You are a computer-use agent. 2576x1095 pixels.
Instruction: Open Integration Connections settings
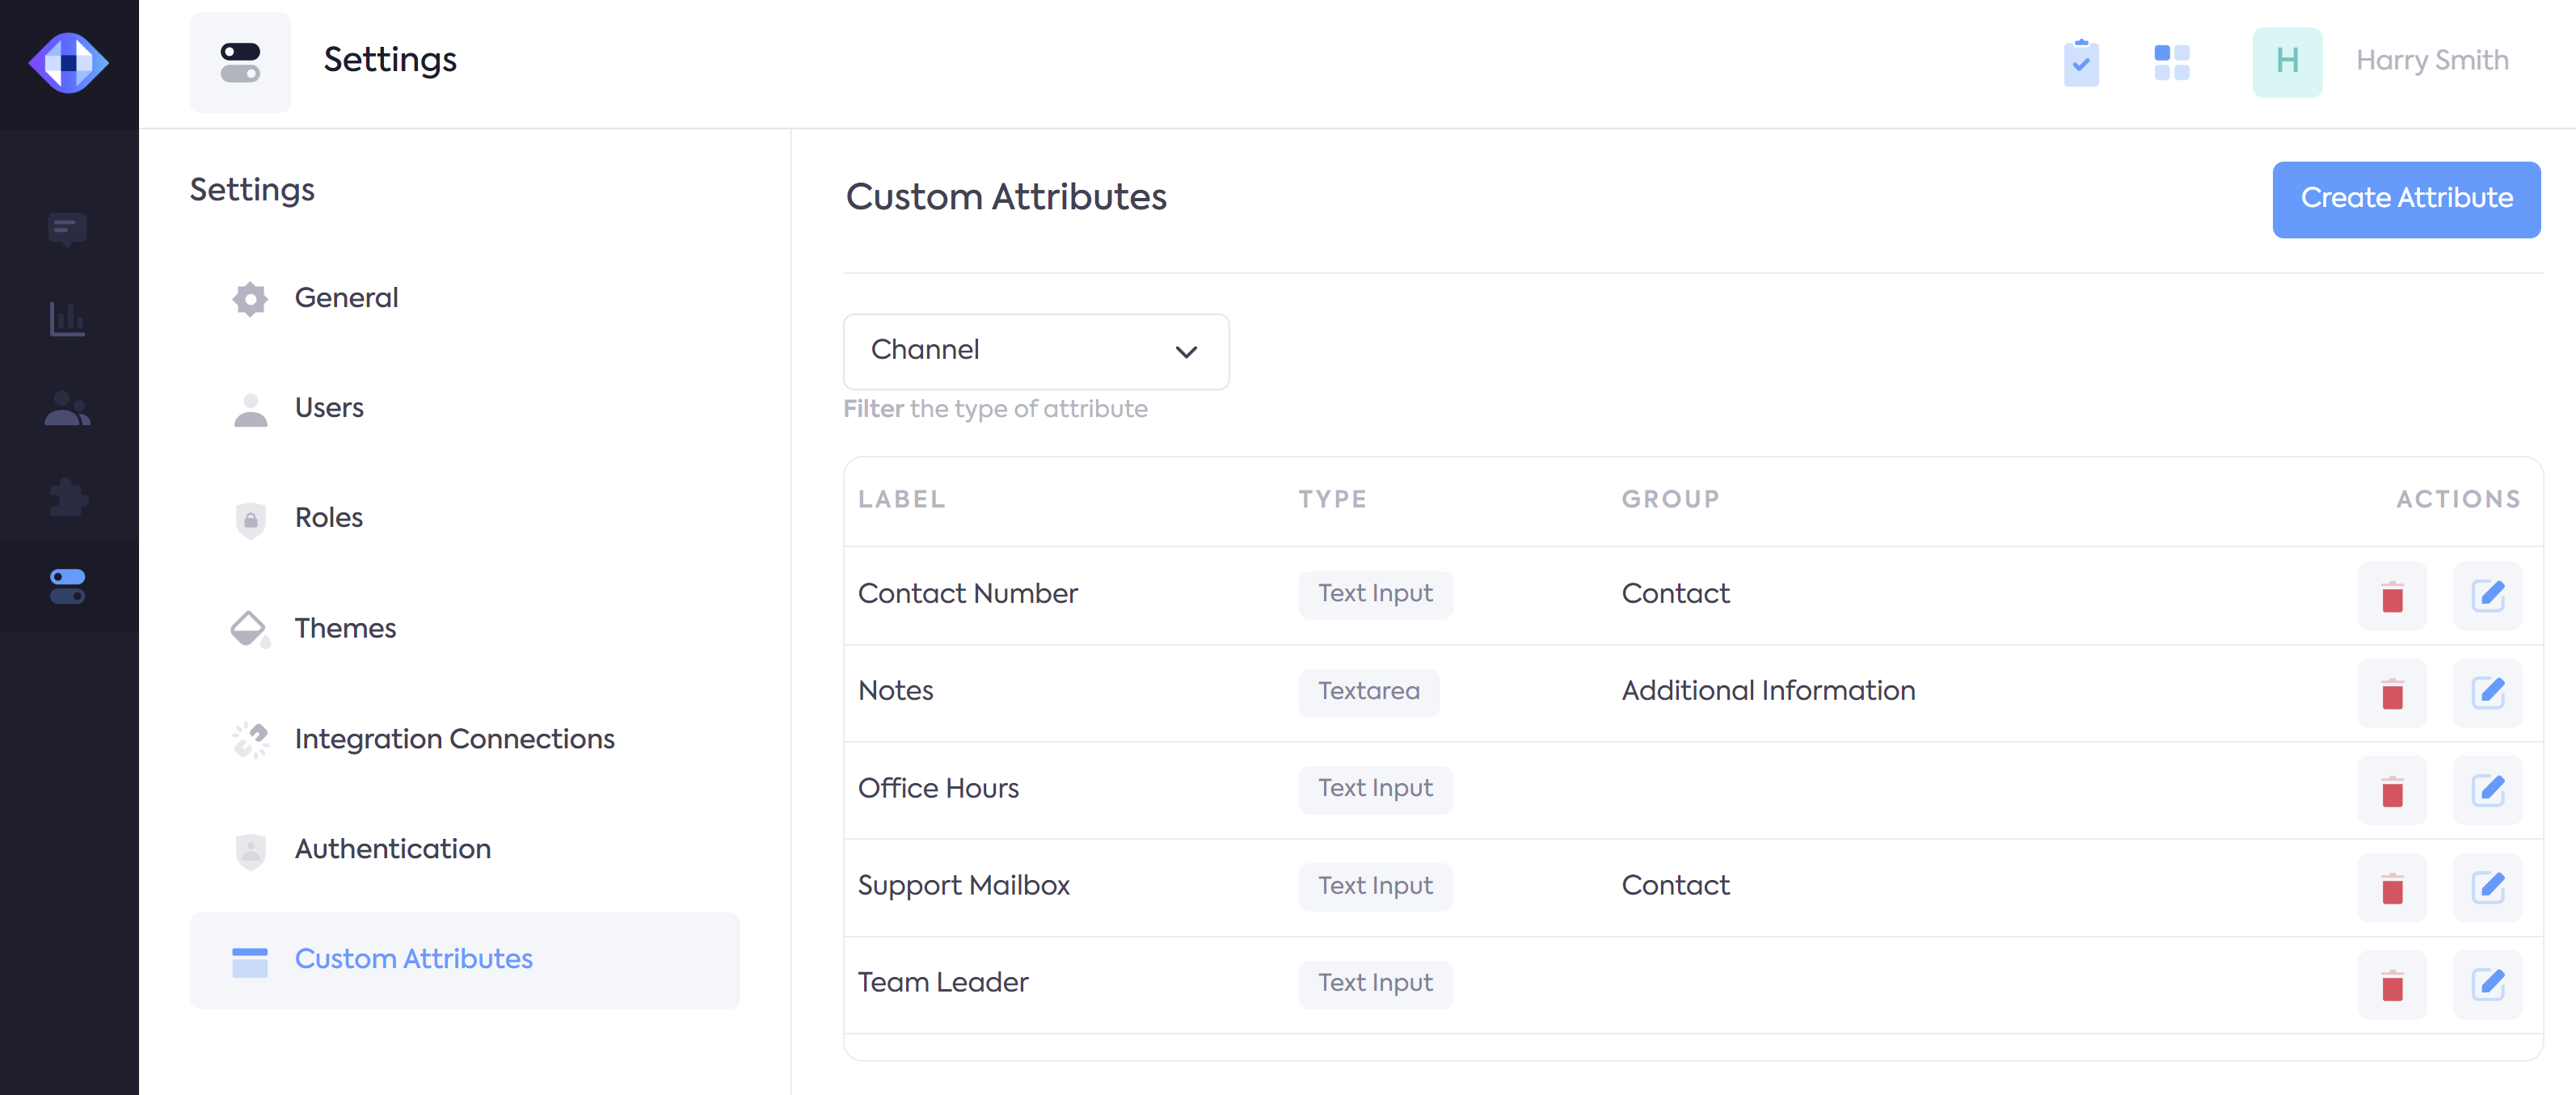click(453, 739)
